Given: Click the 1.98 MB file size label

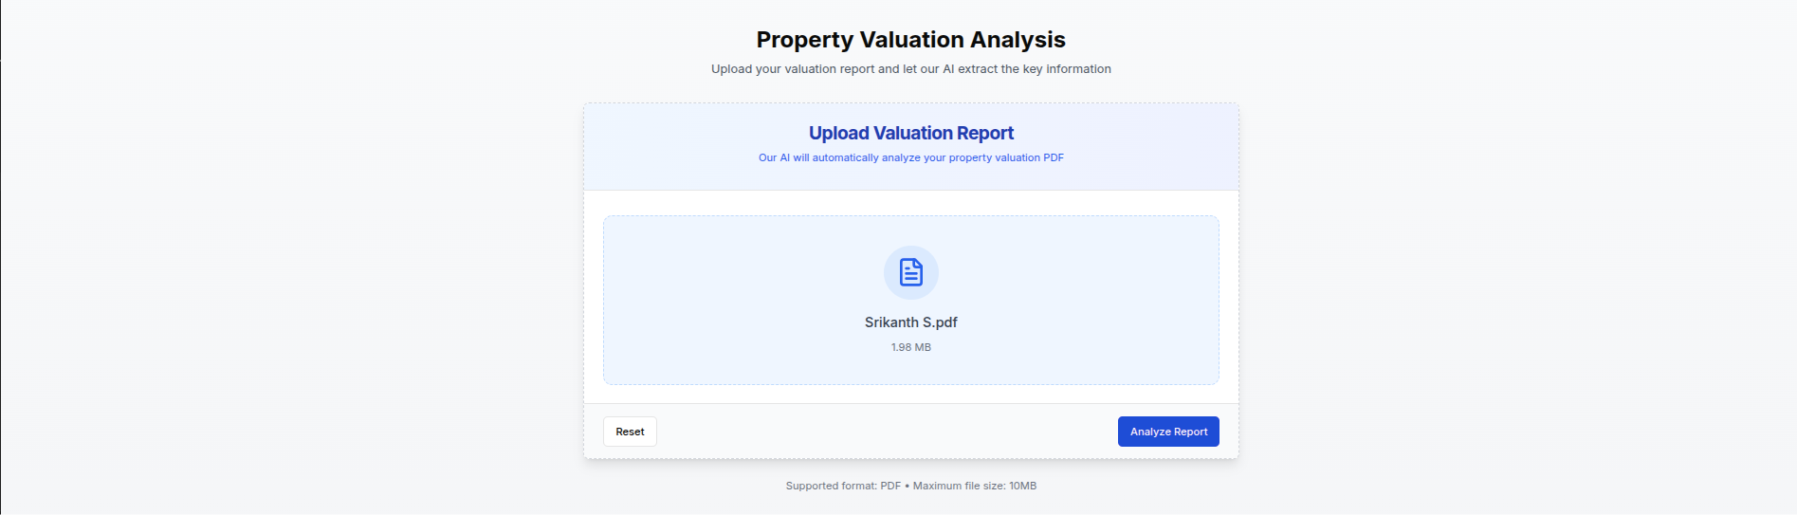Looking at the screenshot, I should 910,347.
